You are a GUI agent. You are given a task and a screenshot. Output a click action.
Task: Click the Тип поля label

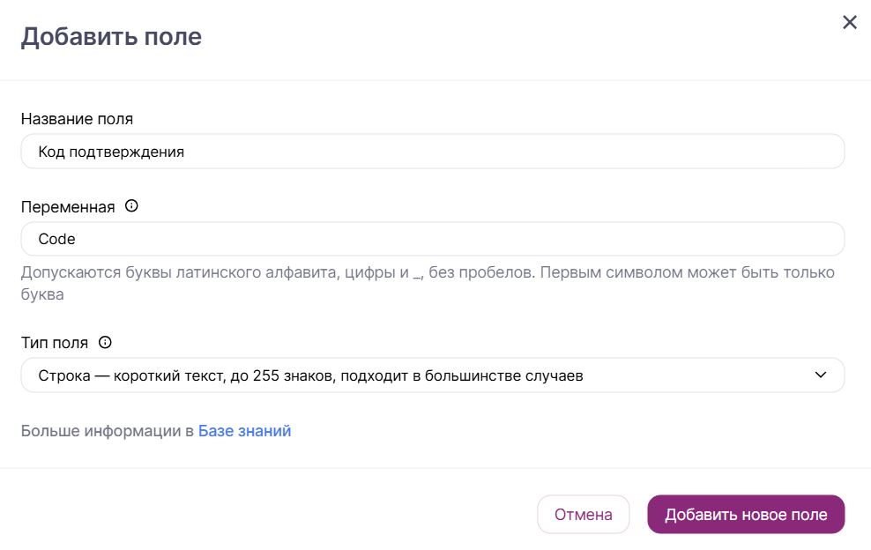coord(55,341)
